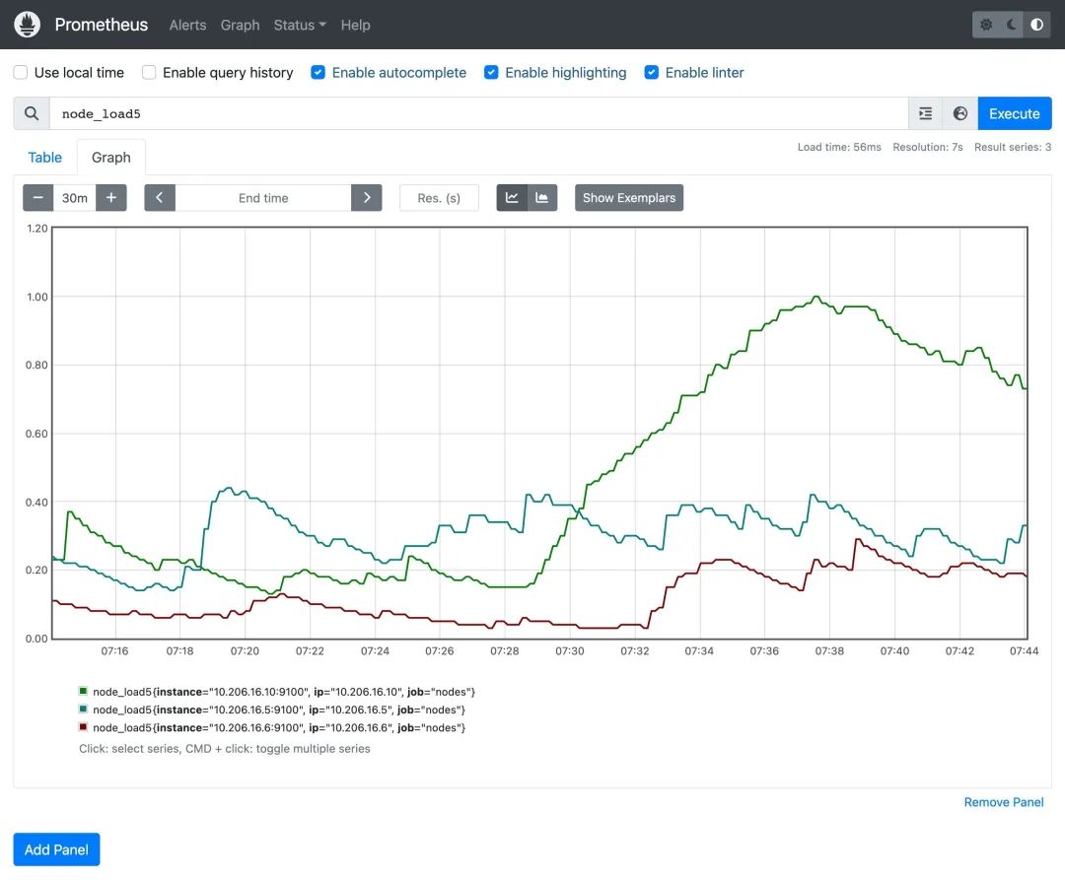Select the green 10.206.16.10 series swatch

[x=84, y=692]
